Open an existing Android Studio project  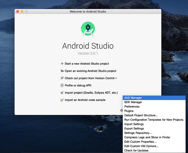click(x=90, y=71)
